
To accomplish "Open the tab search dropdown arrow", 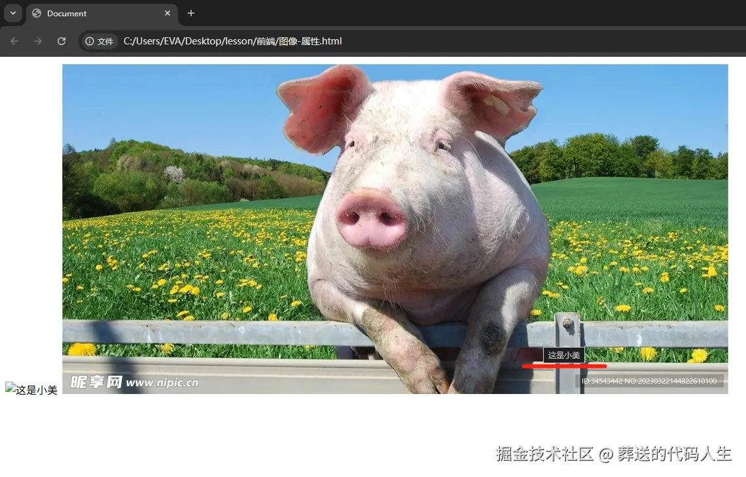I will point(13,13).
